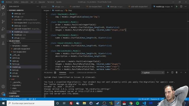
Task: Open the Explorer view in activity bar
Action: (x=3, y=7)
